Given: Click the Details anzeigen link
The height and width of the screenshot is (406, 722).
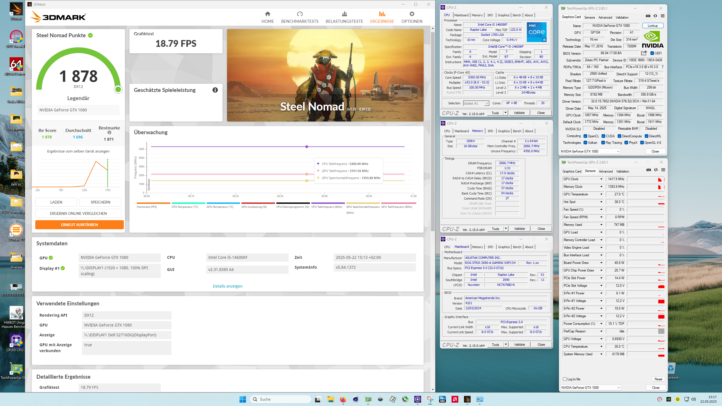Looking at the screenshot, I should click(227, 286).
